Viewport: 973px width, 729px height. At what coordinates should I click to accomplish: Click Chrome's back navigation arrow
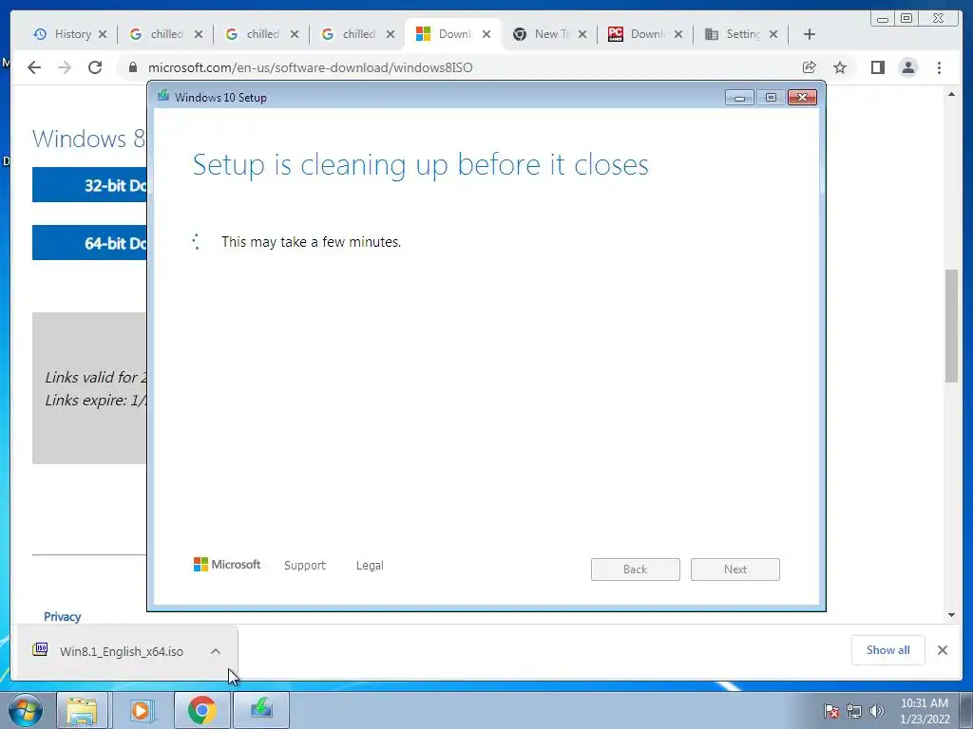(x=34, y=67)
